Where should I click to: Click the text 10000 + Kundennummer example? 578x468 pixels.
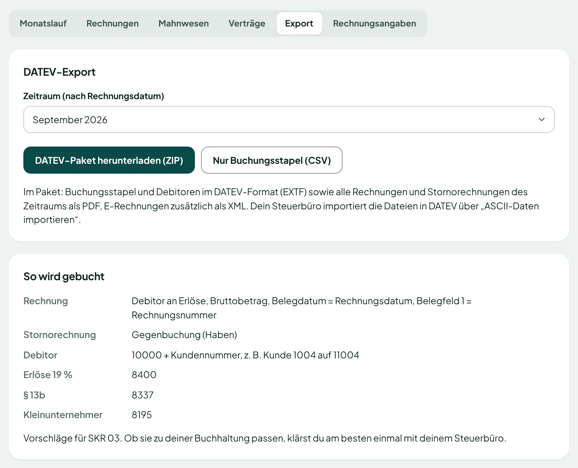245,355
